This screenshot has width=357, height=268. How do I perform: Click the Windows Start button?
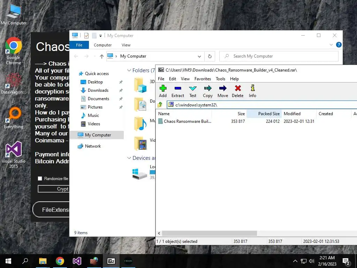[x=8, y=261]
